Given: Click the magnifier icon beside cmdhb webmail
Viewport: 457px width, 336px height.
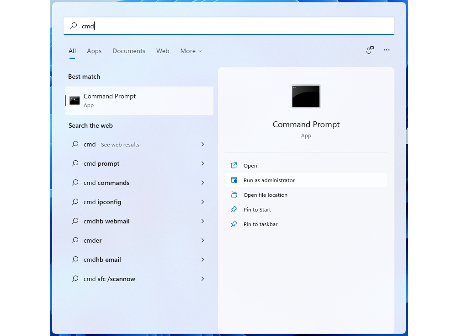Looking at the screenshot, I should point(75,221).
